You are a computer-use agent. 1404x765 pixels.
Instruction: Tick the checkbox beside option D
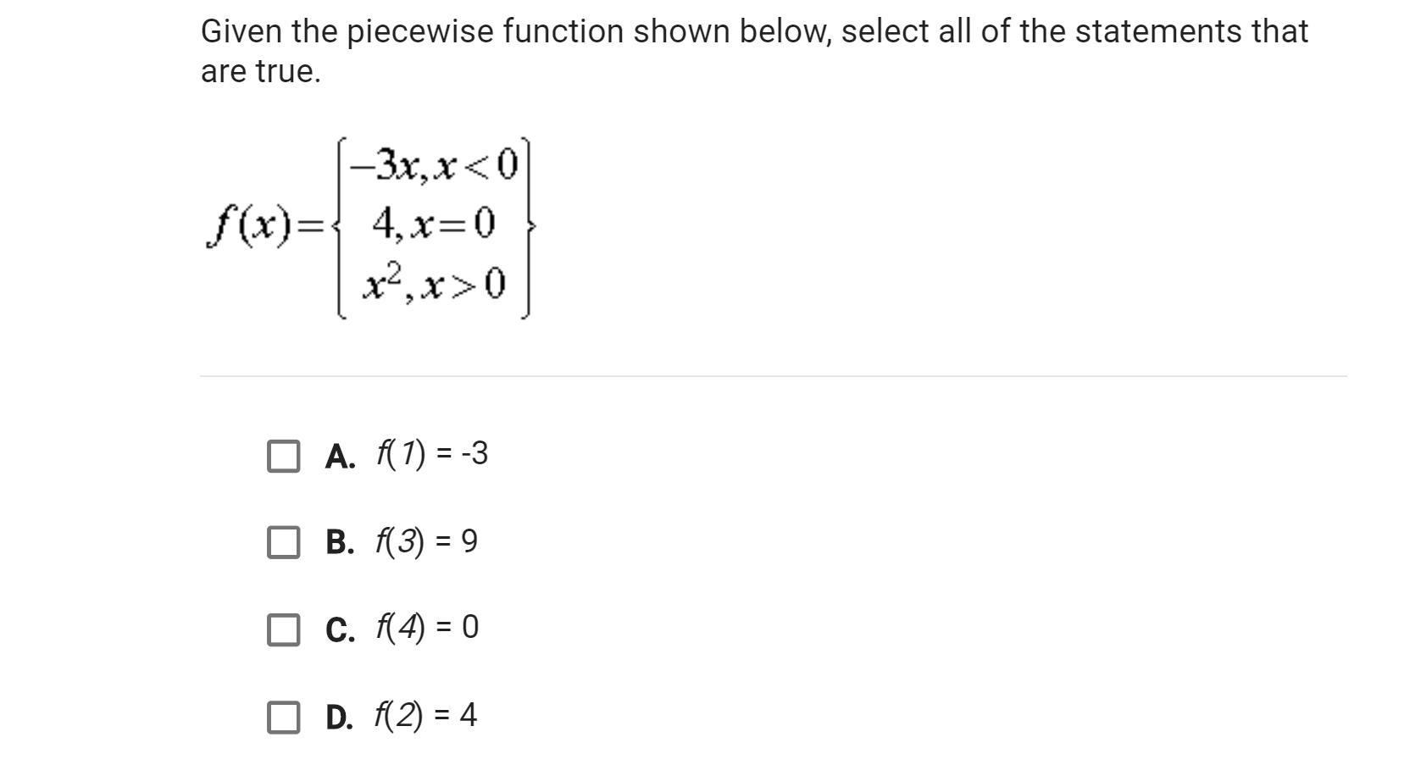[x=283, y=717]
